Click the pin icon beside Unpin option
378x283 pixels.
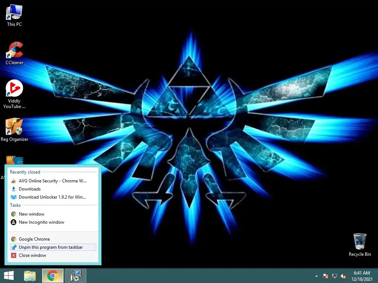14,247
